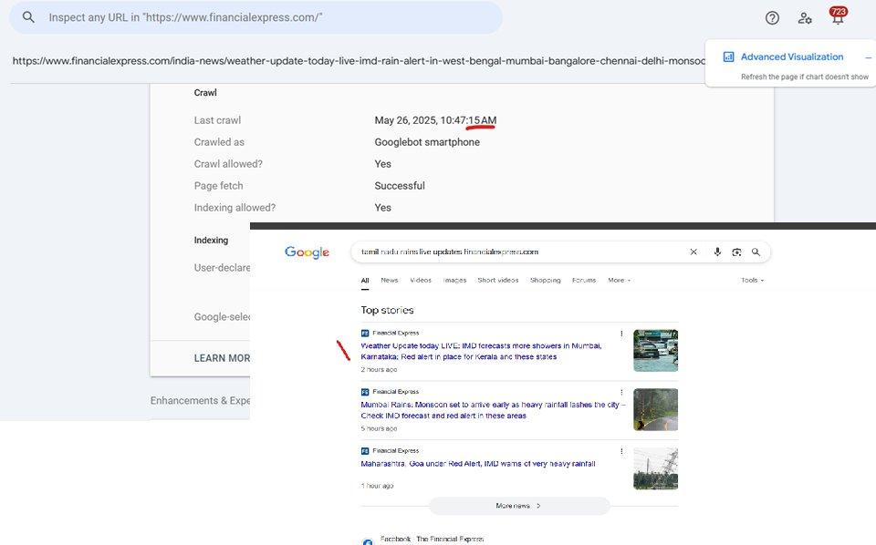Open Facebook The Financial Express result
This screenshot has width=876, height=545.
point(432,539)
